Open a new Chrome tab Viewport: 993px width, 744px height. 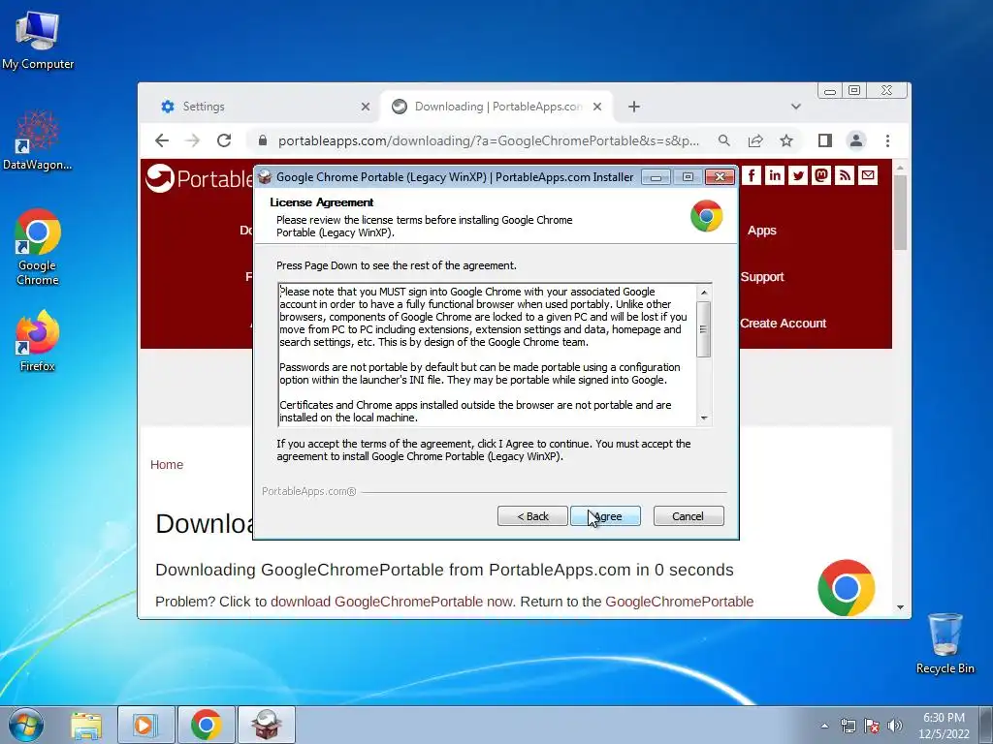coord(634,107)
